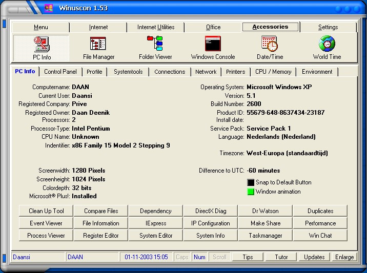Select the Accessories category tab
The height and width of the screenshot is (273, 367).
click(x=270, y=27)
